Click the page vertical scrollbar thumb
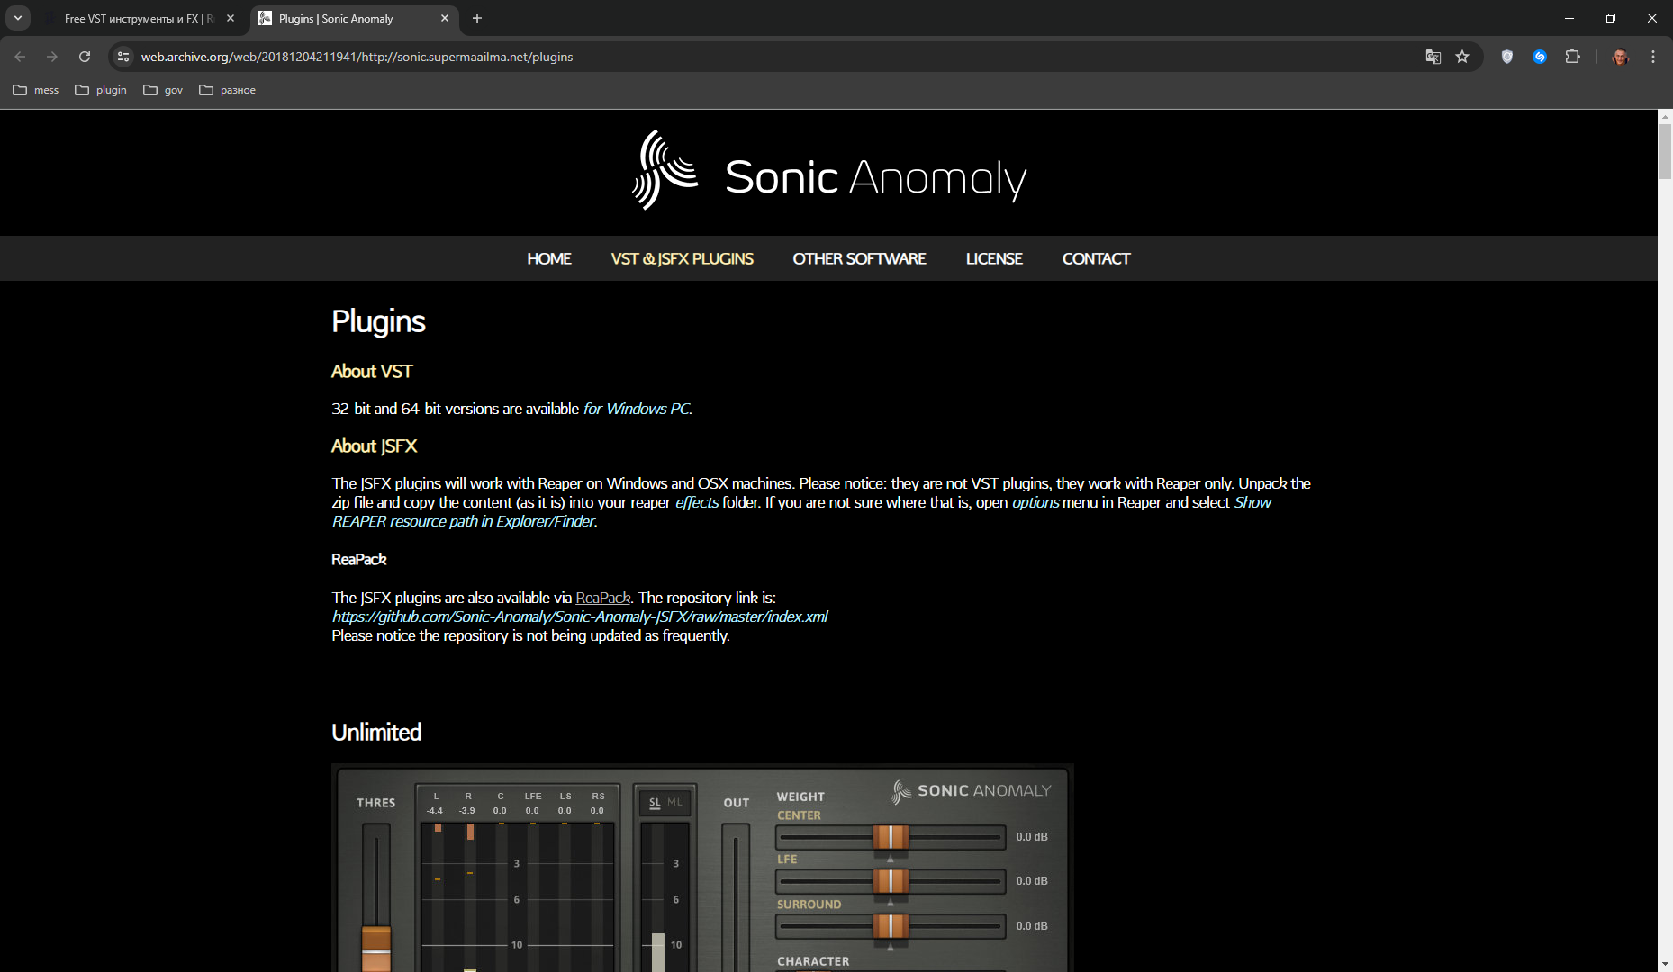This screenshot has width=1673, height=972. [x=1665, y=150]
